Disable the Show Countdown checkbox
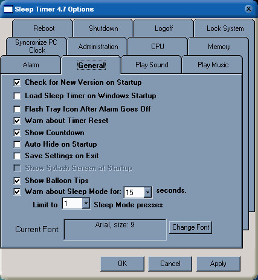Image resolution: width=258 pixels, height=280 pixels. pyautogui.click(x=17, y=133)
